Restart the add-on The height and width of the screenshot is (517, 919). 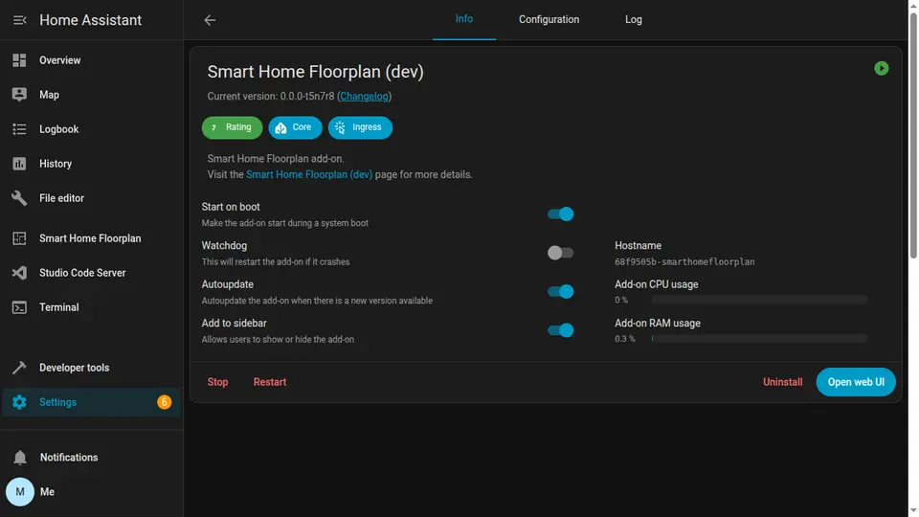tap(270, 382)
